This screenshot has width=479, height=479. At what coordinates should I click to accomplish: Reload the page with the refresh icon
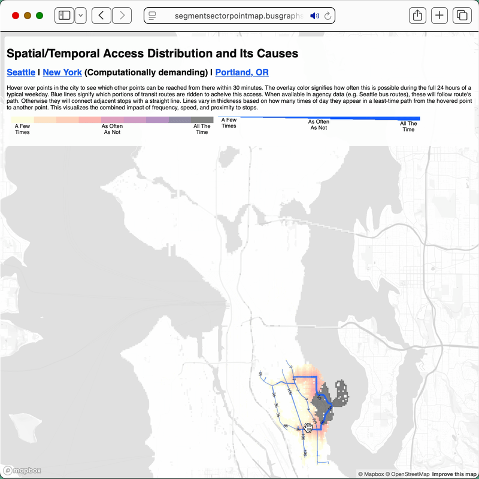[328, 16]
